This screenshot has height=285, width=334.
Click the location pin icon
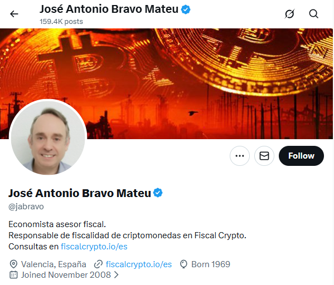13,264
